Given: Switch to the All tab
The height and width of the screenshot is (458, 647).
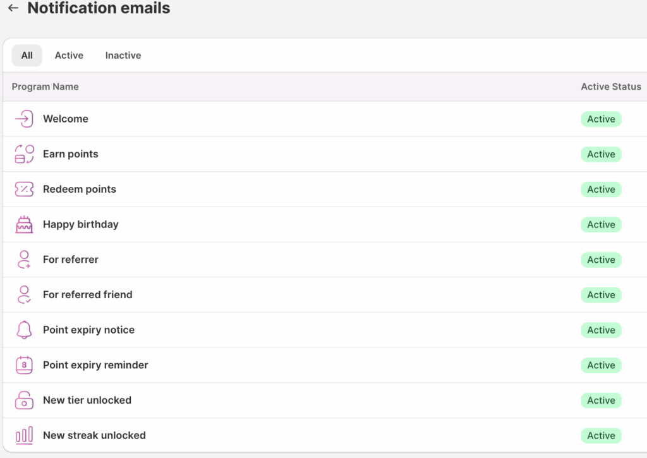Looking at the screenshot, I should tap(27, 56).
